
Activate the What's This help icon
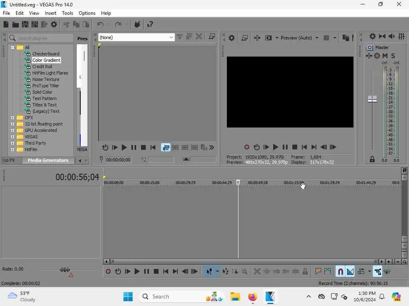[150, 24]
